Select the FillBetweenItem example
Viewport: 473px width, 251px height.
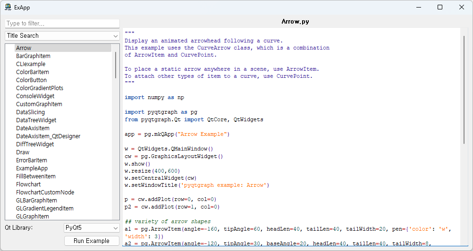[x=36, y=176]
